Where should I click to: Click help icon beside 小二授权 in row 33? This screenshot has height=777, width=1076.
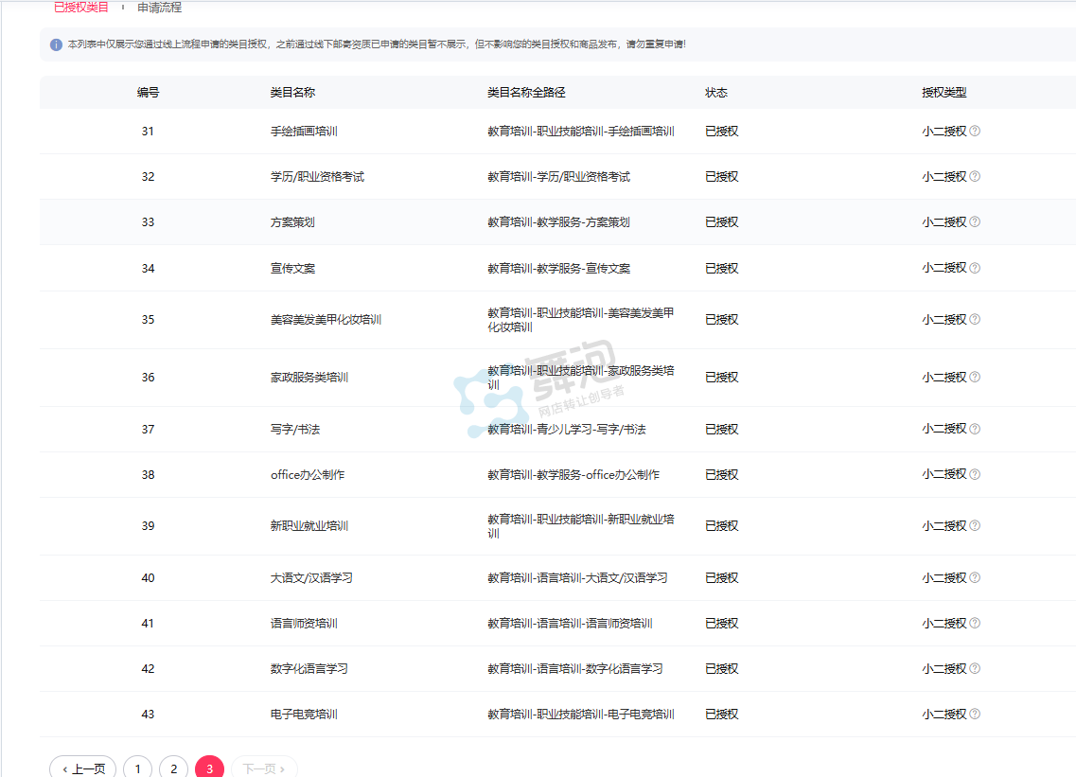click(x=975, y=221)
